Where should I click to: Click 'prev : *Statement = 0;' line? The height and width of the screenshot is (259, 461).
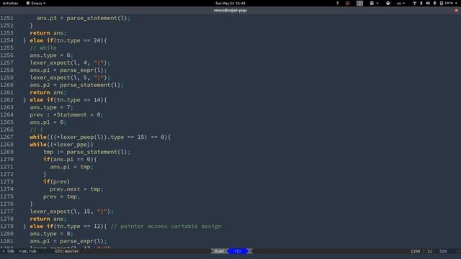click(x=66, y=115)
